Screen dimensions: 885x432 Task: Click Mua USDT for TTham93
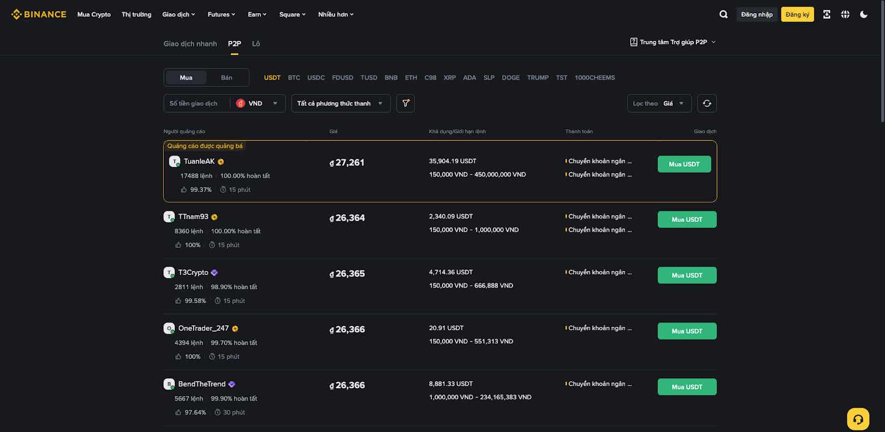pyautogui.click(x=687, y=220)
